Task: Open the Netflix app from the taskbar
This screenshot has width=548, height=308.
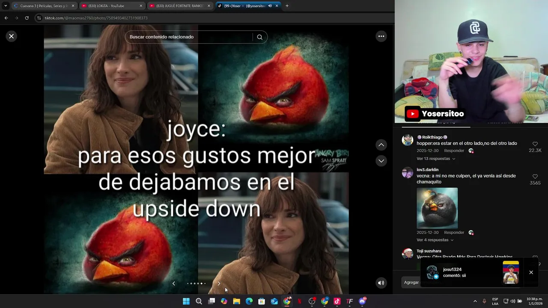Action: [x=299, y=301]
